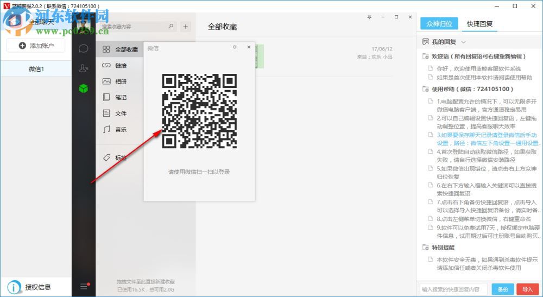Image resolution: width=543 pixels, height=297 pixels.
Task: Collapse the 特别提醒 reply folder
Action: (426, 247)
